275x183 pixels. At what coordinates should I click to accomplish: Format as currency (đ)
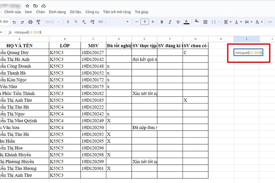[x=68, y=22]
